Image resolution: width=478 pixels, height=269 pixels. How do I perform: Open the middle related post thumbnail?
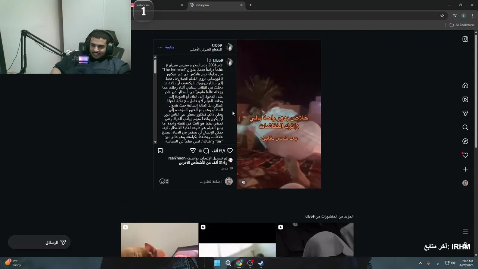pyautogui.click(x=237, y=240)
